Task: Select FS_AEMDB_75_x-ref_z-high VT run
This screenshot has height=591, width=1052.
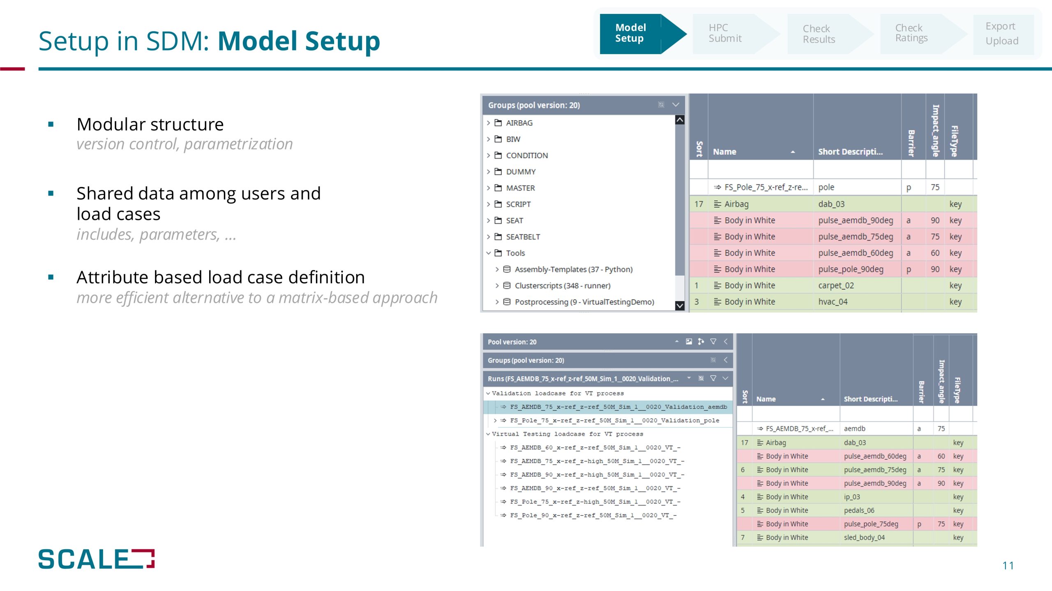Action: coord(597,461)
